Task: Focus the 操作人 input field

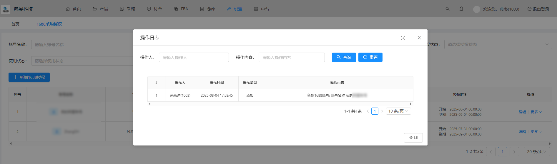Action: (194, 57)
